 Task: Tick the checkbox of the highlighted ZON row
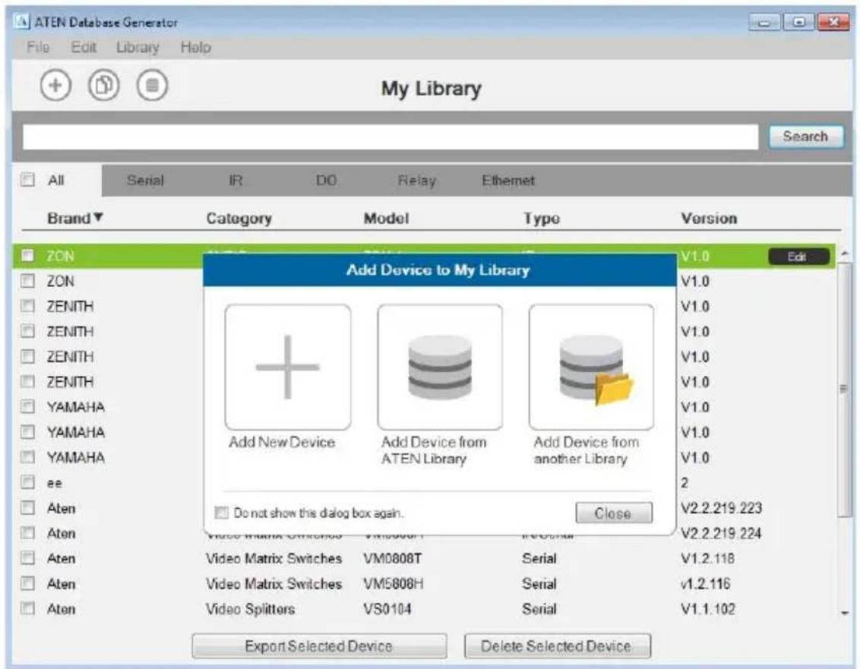click(x=27, y=256)
